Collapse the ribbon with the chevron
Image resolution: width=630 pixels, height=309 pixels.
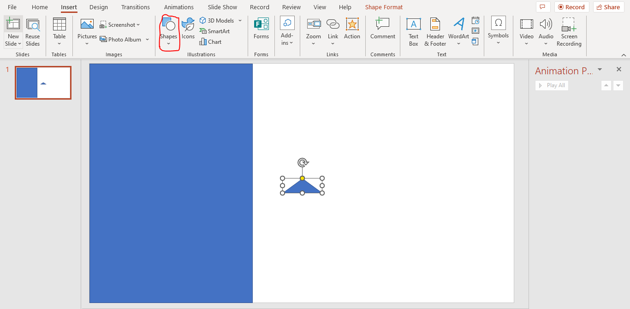(624, 55)
